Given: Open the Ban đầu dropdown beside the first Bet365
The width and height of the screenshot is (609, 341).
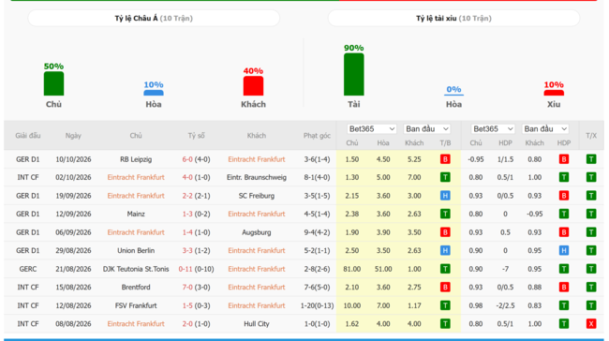Looking at the screenshot, I should click(x=427, y=129).
